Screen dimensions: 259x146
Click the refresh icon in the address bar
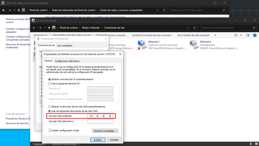[x=194, y=28]
